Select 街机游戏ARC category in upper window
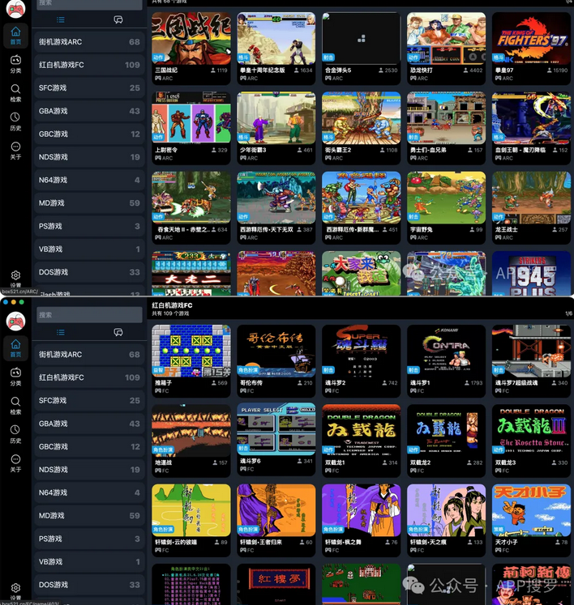This screenshot has height=605, width=574. [89, 41]
